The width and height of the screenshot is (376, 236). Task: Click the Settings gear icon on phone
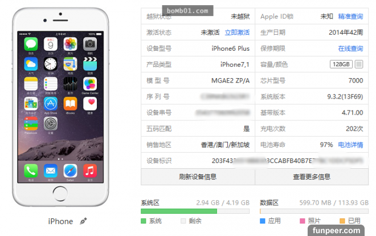coord(51,124)
